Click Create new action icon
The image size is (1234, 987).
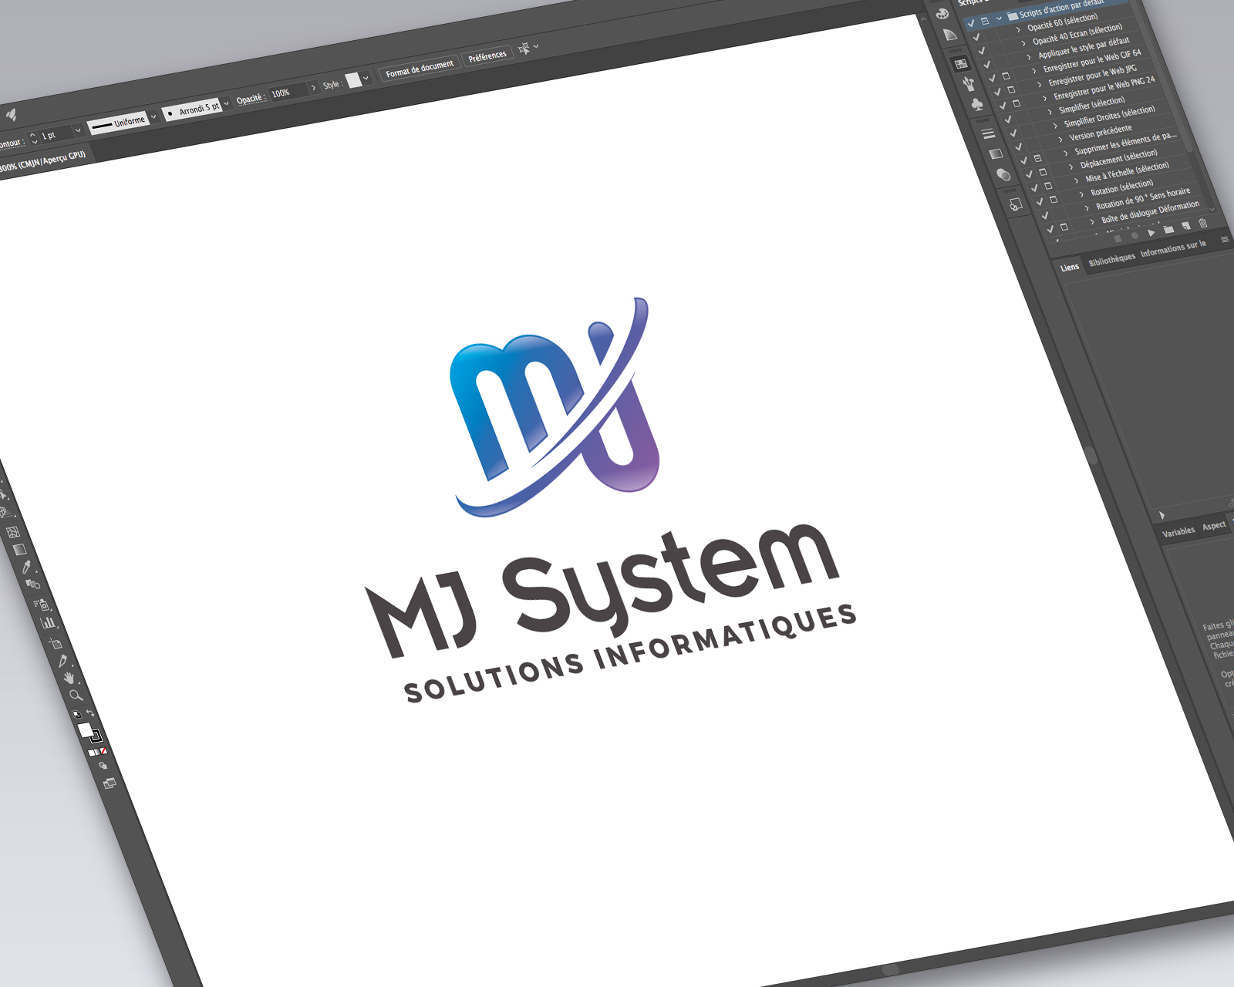[x=1186, y=226]
